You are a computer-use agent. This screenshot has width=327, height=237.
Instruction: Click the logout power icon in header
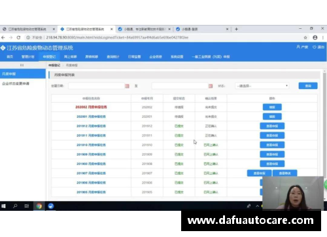[x=315, y=47]
